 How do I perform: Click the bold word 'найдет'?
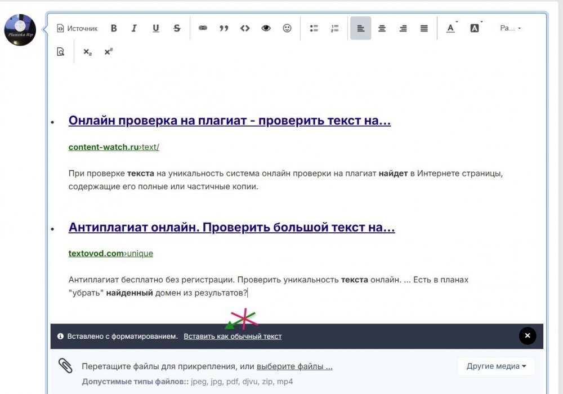(x=393, y=174)
